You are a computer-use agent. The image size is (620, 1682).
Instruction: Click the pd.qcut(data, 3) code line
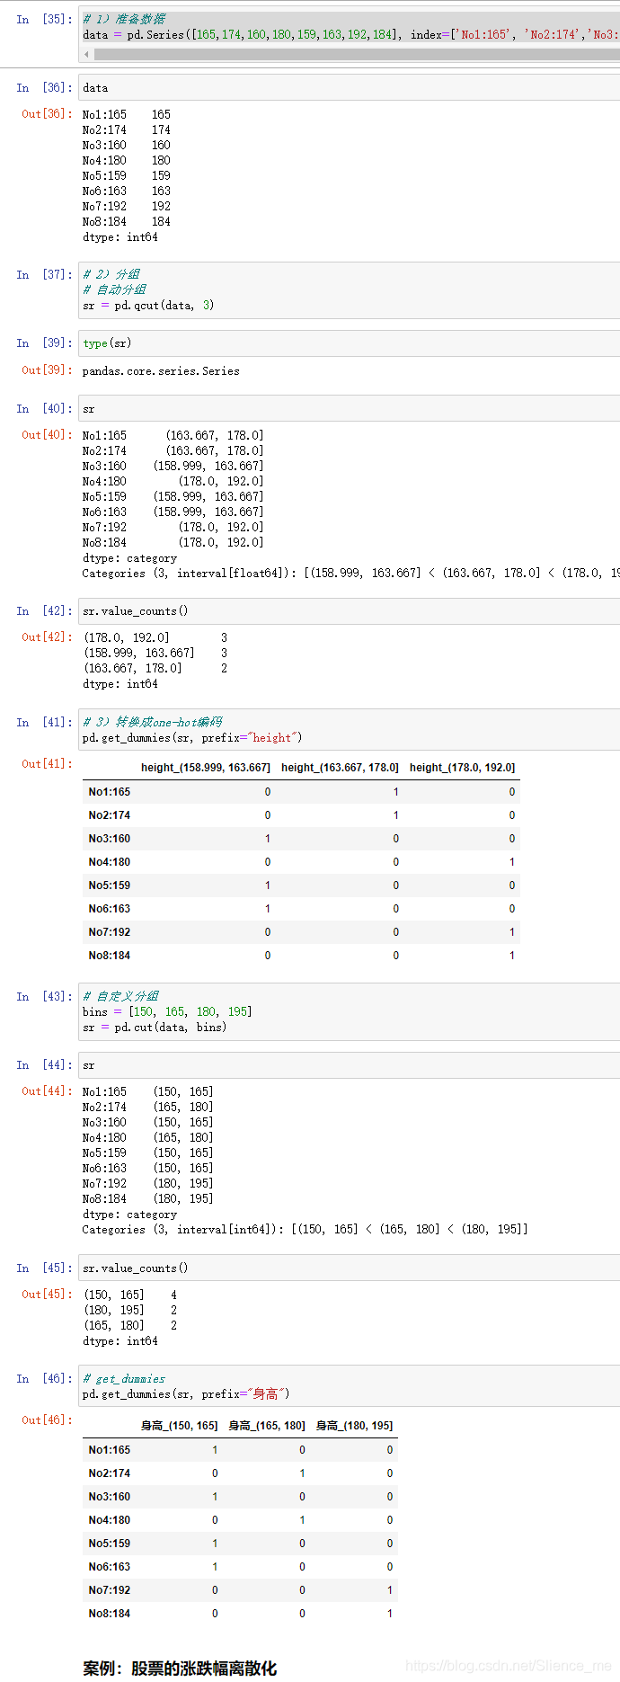[148, 306]
